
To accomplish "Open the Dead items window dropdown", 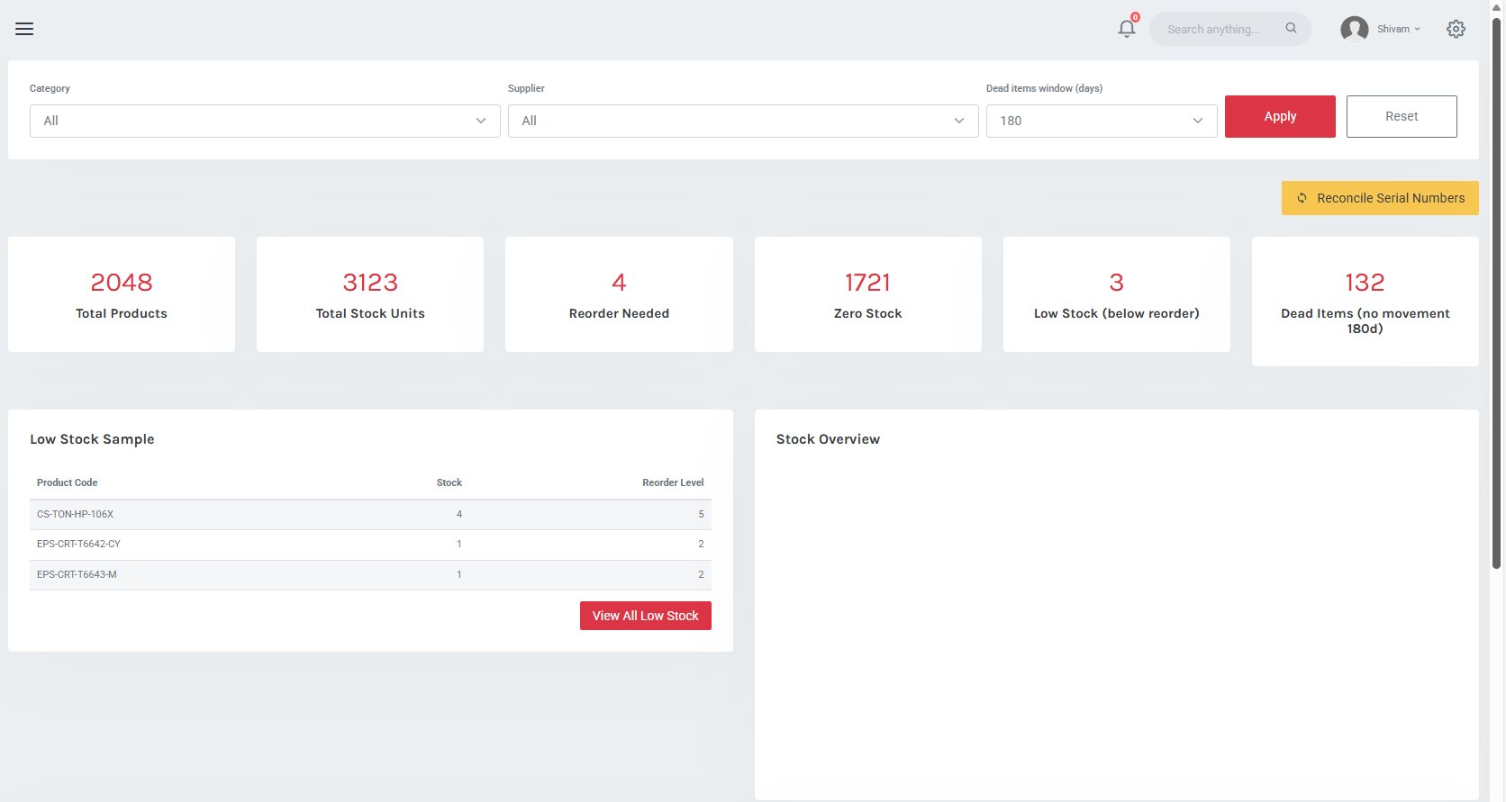I will (x=1101, y=121).
